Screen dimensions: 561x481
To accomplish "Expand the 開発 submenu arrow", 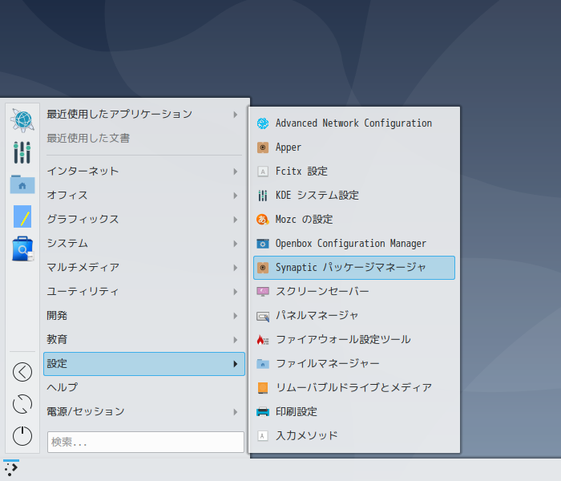I will [236, 316].
